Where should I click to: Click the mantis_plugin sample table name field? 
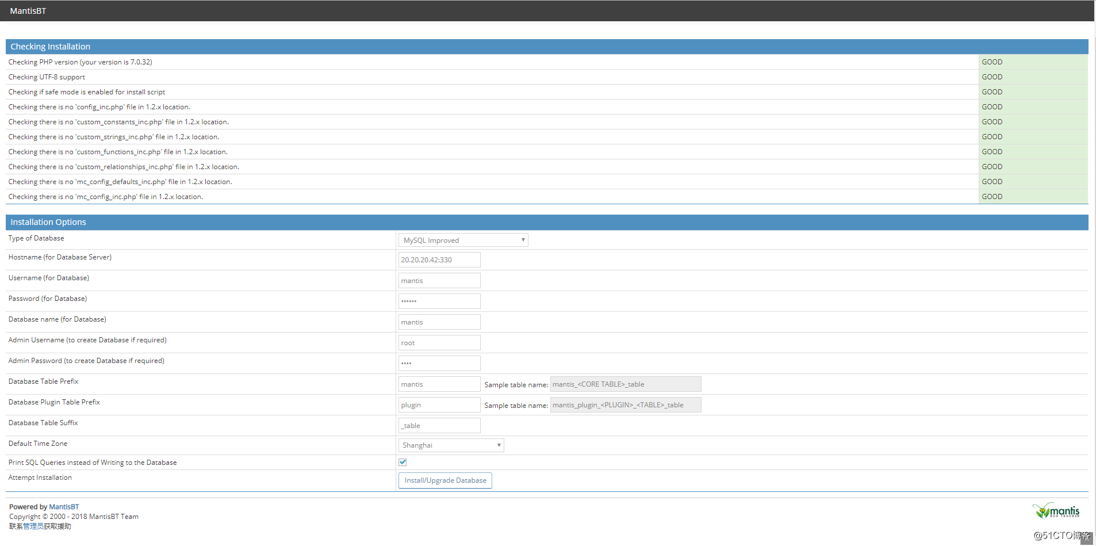click(626, 404)
